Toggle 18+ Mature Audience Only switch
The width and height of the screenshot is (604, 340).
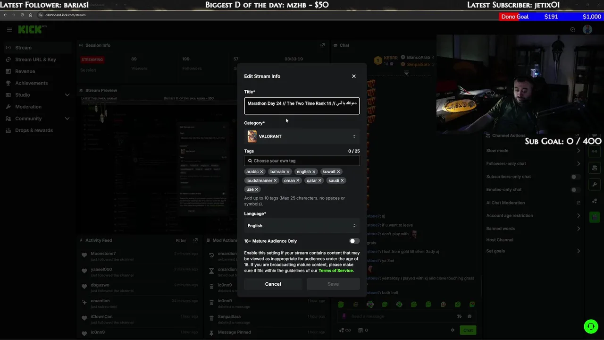tap(354, 241)
